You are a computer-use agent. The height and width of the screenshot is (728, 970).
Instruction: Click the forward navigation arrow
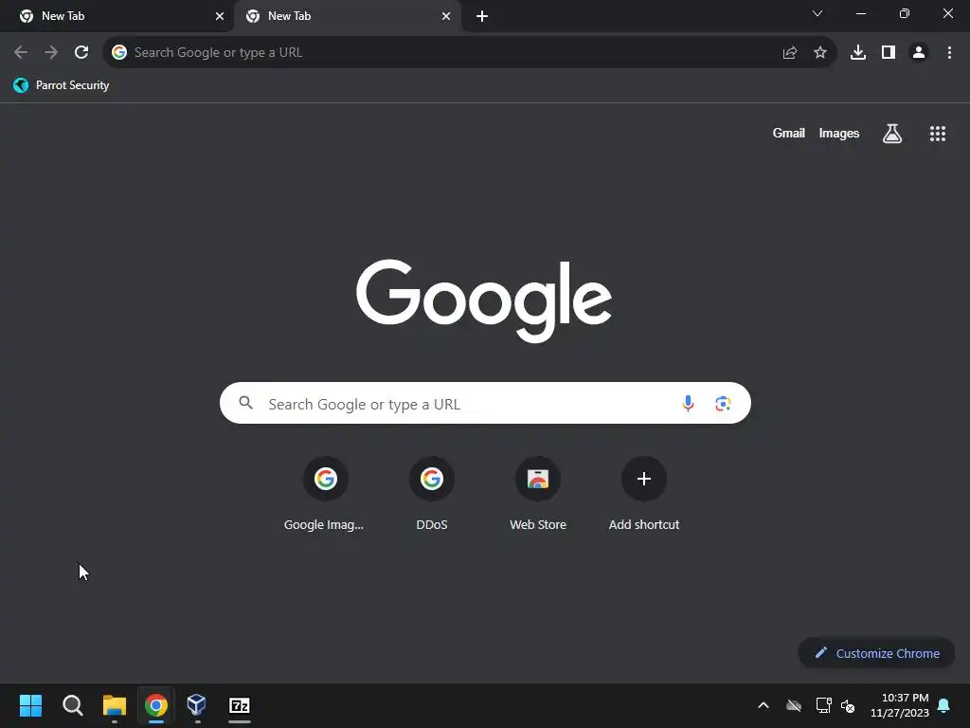click(x=51, y=53)
